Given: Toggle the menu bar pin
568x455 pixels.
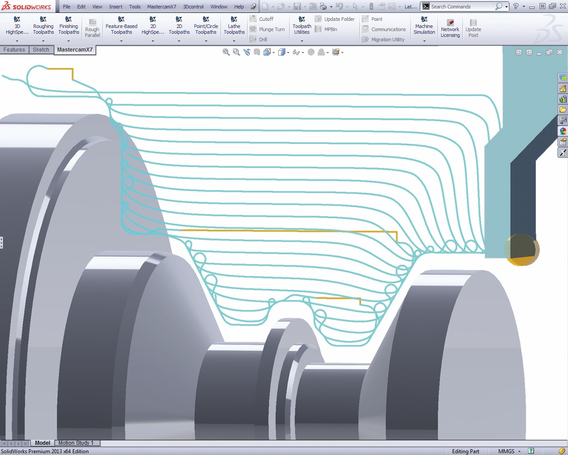Looking at the screenshot, I should click(x=253, y=7).
